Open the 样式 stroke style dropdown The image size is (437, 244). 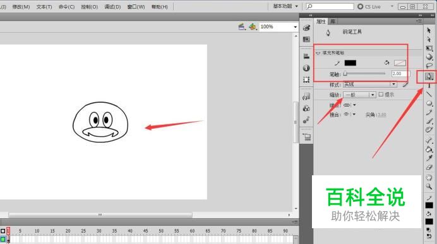tap(370, 84)
